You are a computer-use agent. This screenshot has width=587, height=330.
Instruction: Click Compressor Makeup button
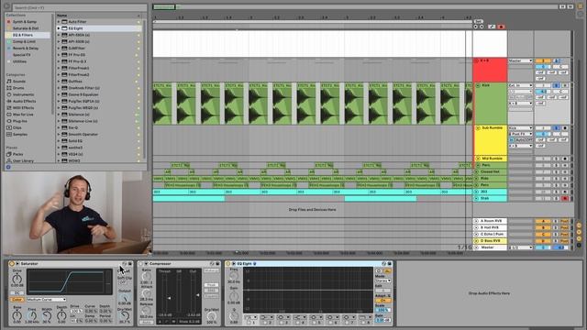pyautogui.click(x=211, y=270)
